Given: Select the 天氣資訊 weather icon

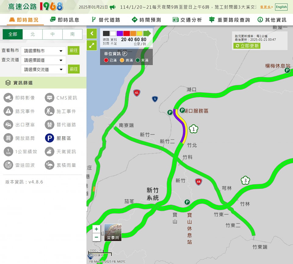Looking at the screenshot, I should coord(49,152).
